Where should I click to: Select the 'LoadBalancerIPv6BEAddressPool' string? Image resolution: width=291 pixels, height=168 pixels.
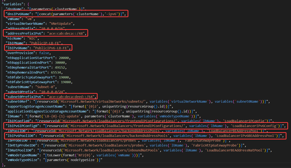(245, 136)
